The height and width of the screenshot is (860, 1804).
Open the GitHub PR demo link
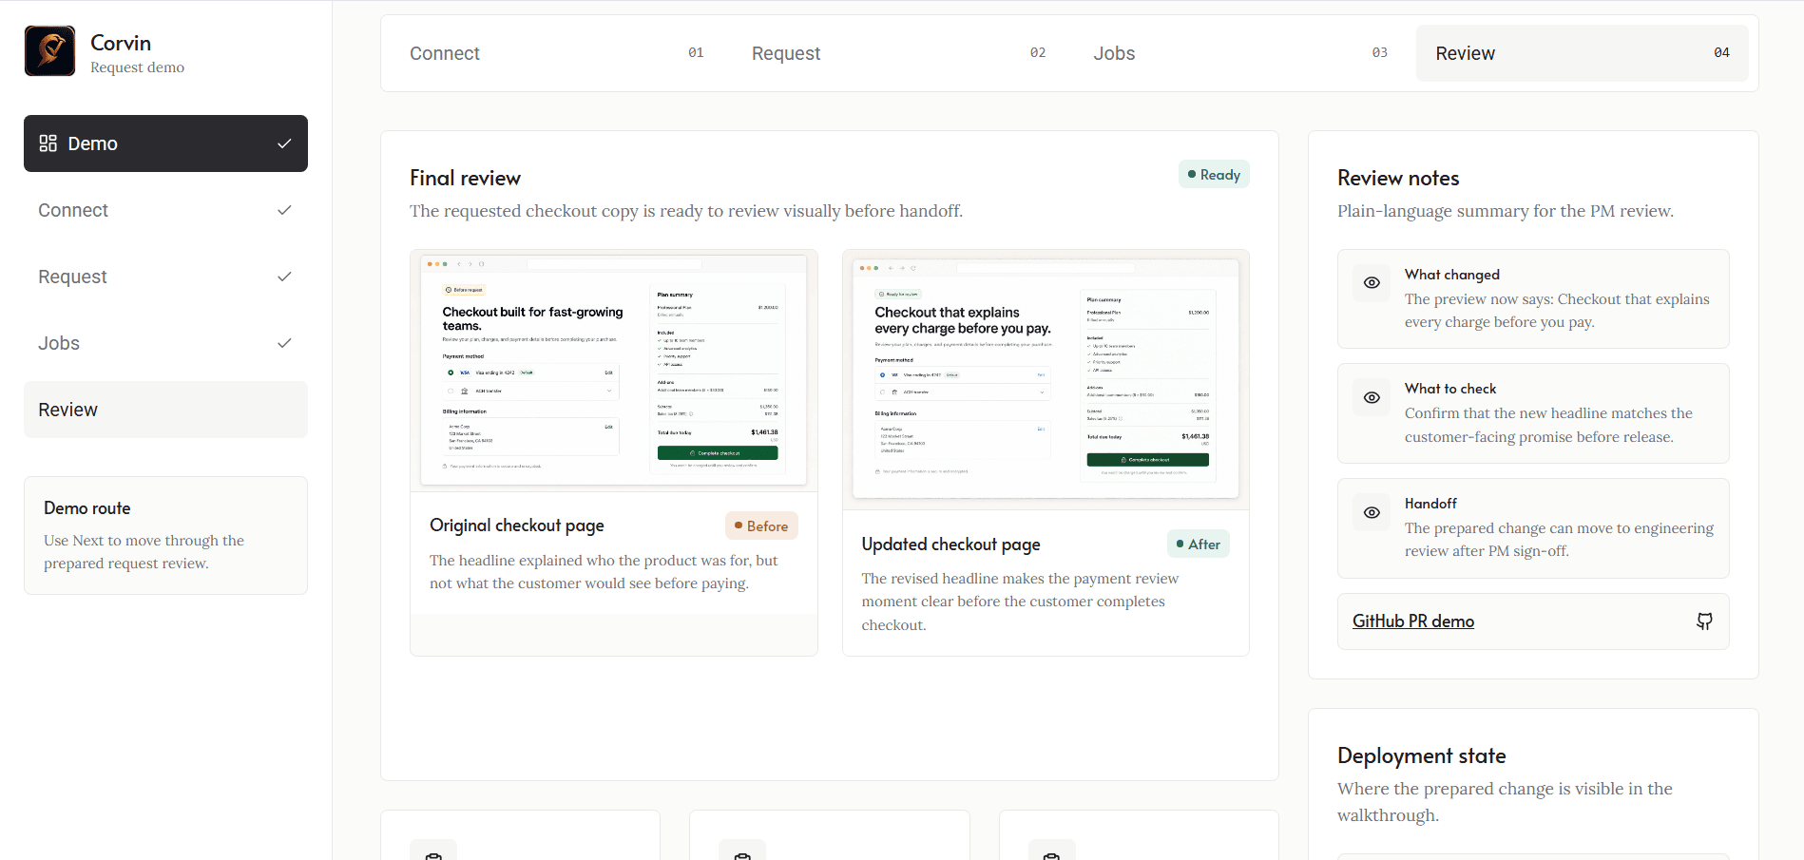coord(1413,621)
